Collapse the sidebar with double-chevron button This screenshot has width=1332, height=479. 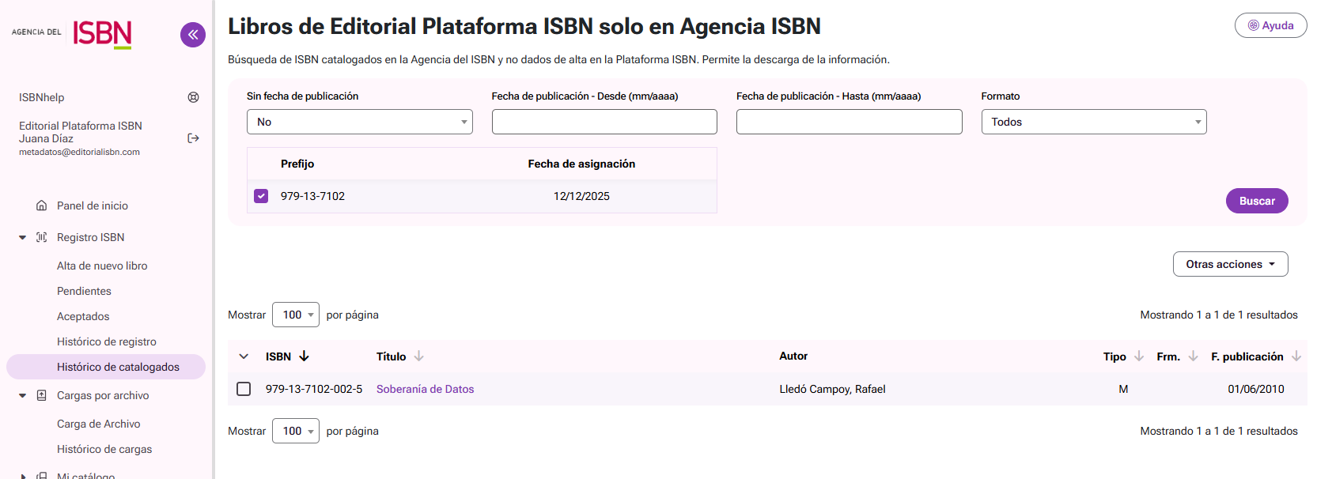pyautogui.click(x=193, y=35)
